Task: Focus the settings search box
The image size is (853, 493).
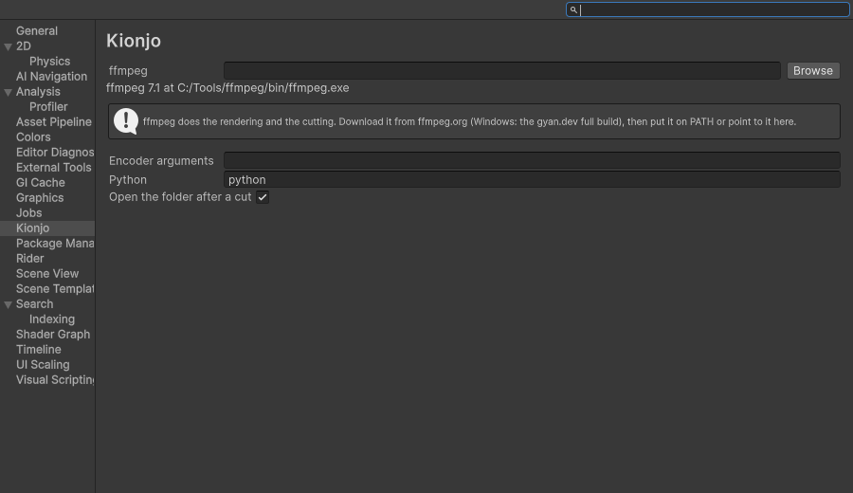Action: pyautogui.click(x=708, y=9)
